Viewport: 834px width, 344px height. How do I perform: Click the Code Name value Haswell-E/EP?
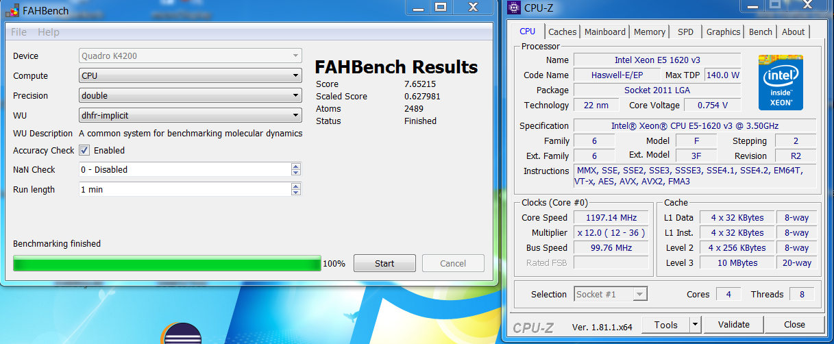click(617, 75)
